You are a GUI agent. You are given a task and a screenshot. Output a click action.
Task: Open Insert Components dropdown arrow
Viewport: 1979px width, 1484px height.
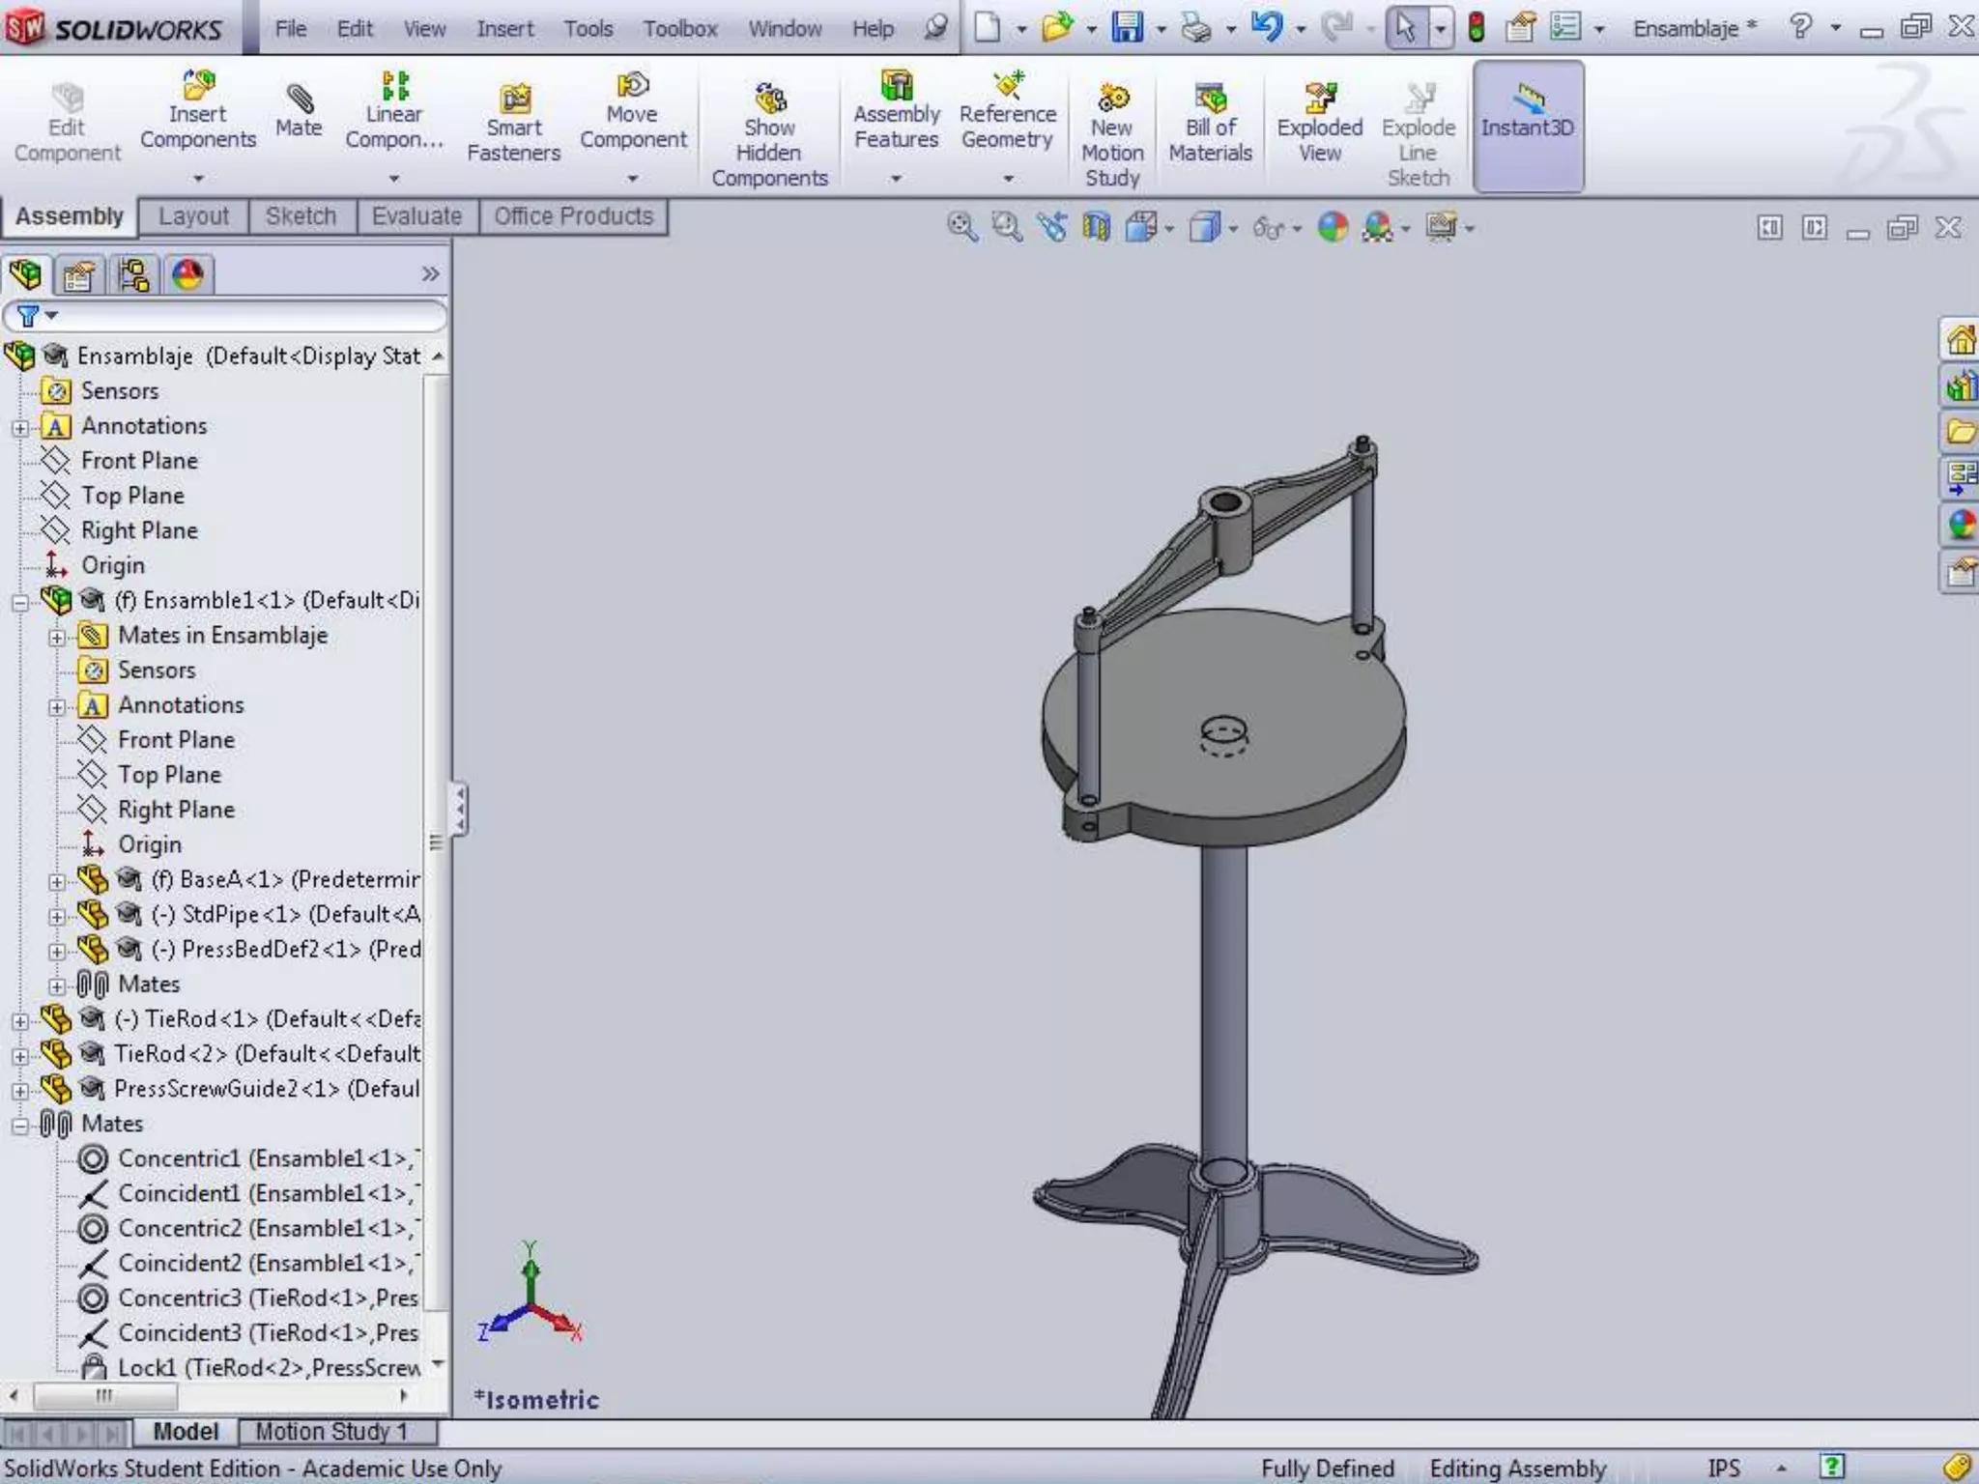pyautogui.click(x=198, y=179)
